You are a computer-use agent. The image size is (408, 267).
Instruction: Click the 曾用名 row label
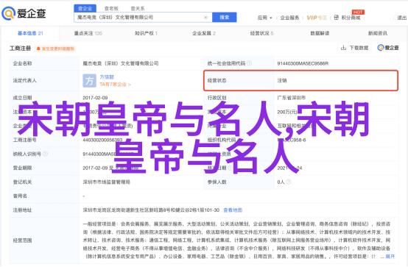(x=20, y=196)
